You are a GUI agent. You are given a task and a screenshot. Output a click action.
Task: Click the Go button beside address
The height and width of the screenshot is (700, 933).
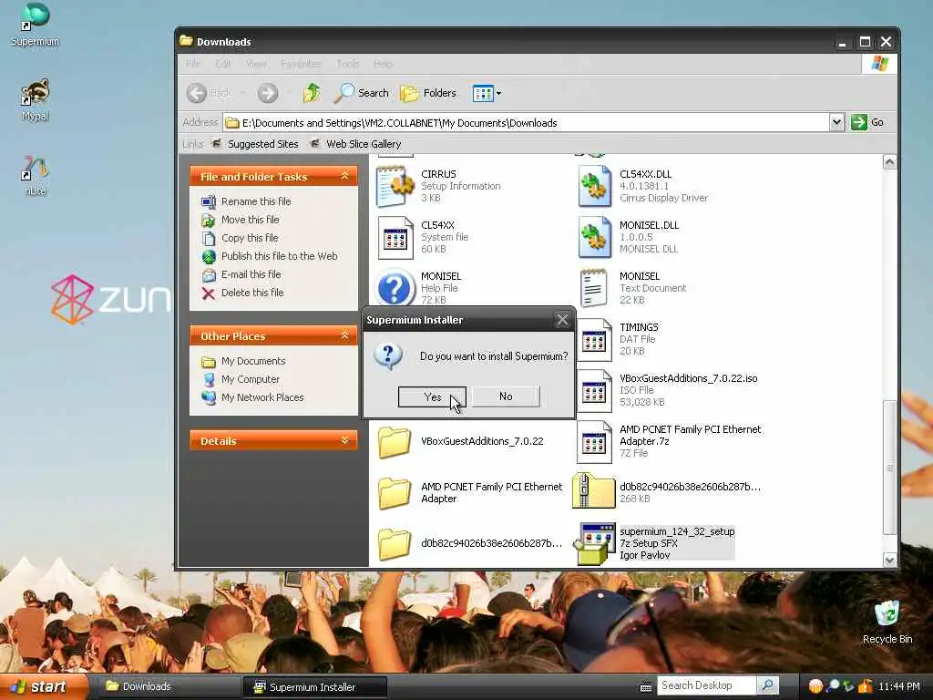[x=867, y=123]
